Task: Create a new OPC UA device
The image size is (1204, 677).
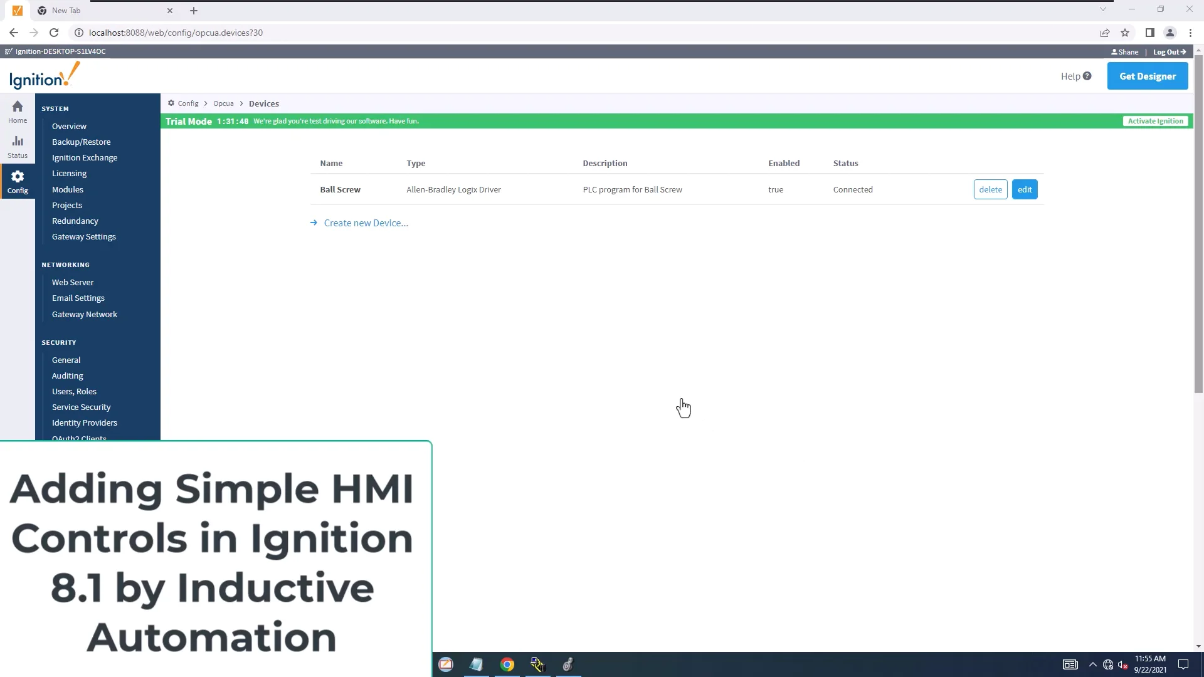Action: (366, 223)
